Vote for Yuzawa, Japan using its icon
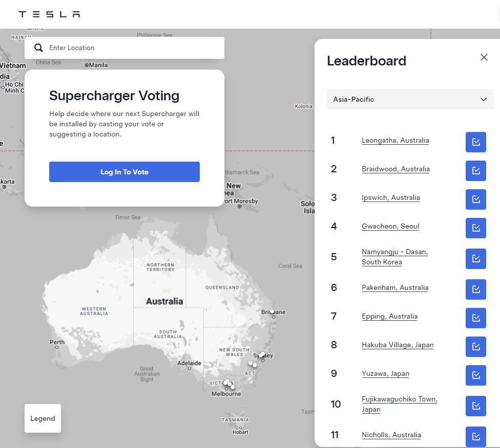Image resolution: width=500 pixels, height=448 pixels. 475,375
